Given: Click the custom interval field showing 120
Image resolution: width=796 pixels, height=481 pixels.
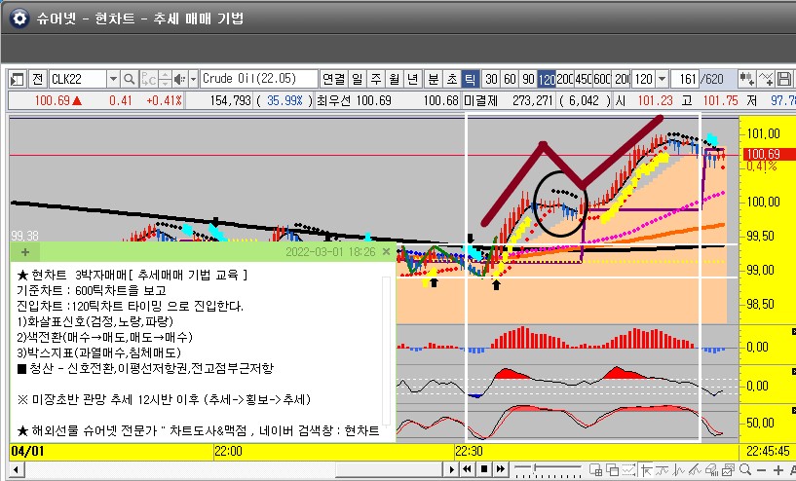Looking at the screenshot, I should pos(644,79).
